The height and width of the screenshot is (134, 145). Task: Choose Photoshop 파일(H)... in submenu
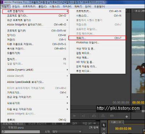point(98,42)
